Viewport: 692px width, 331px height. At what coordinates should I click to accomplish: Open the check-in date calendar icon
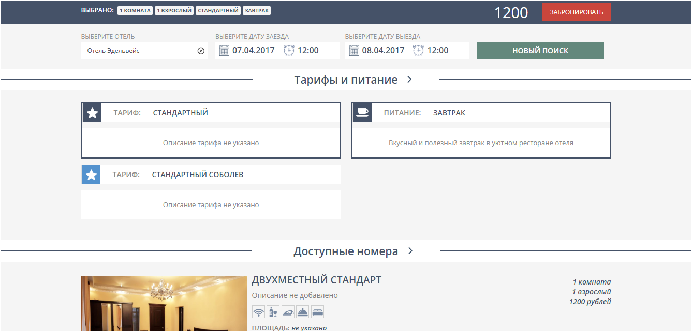click(224, 51)
